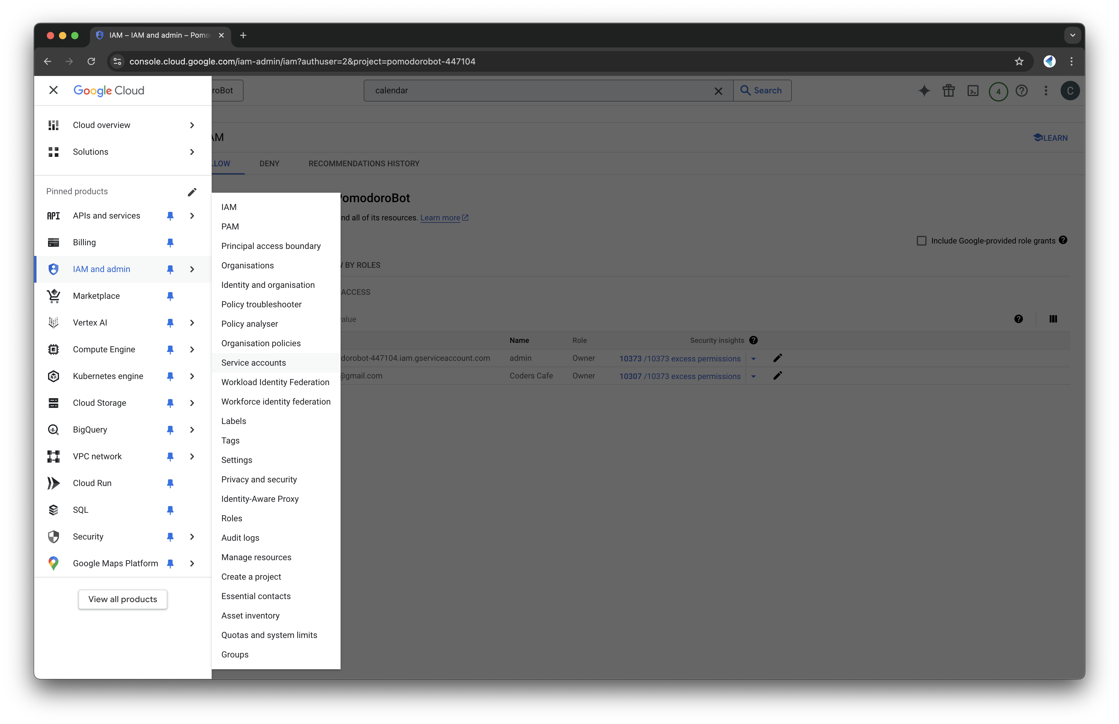Click the Google Maps Platform icon in sidebar

point(53,563)
